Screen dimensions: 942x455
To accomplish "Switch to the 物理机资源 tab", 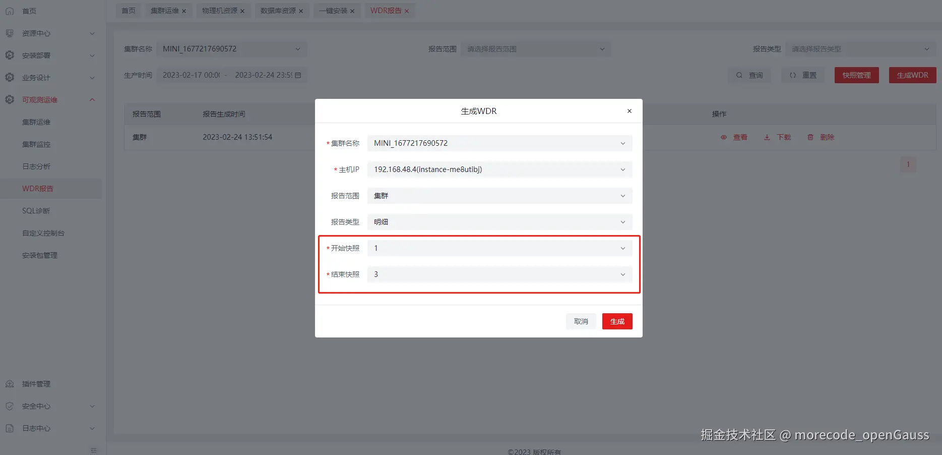I will (220, 11).
